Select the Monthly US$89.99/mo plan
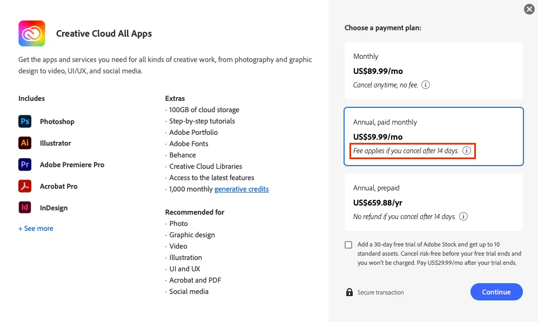 (x=433, y=71)
